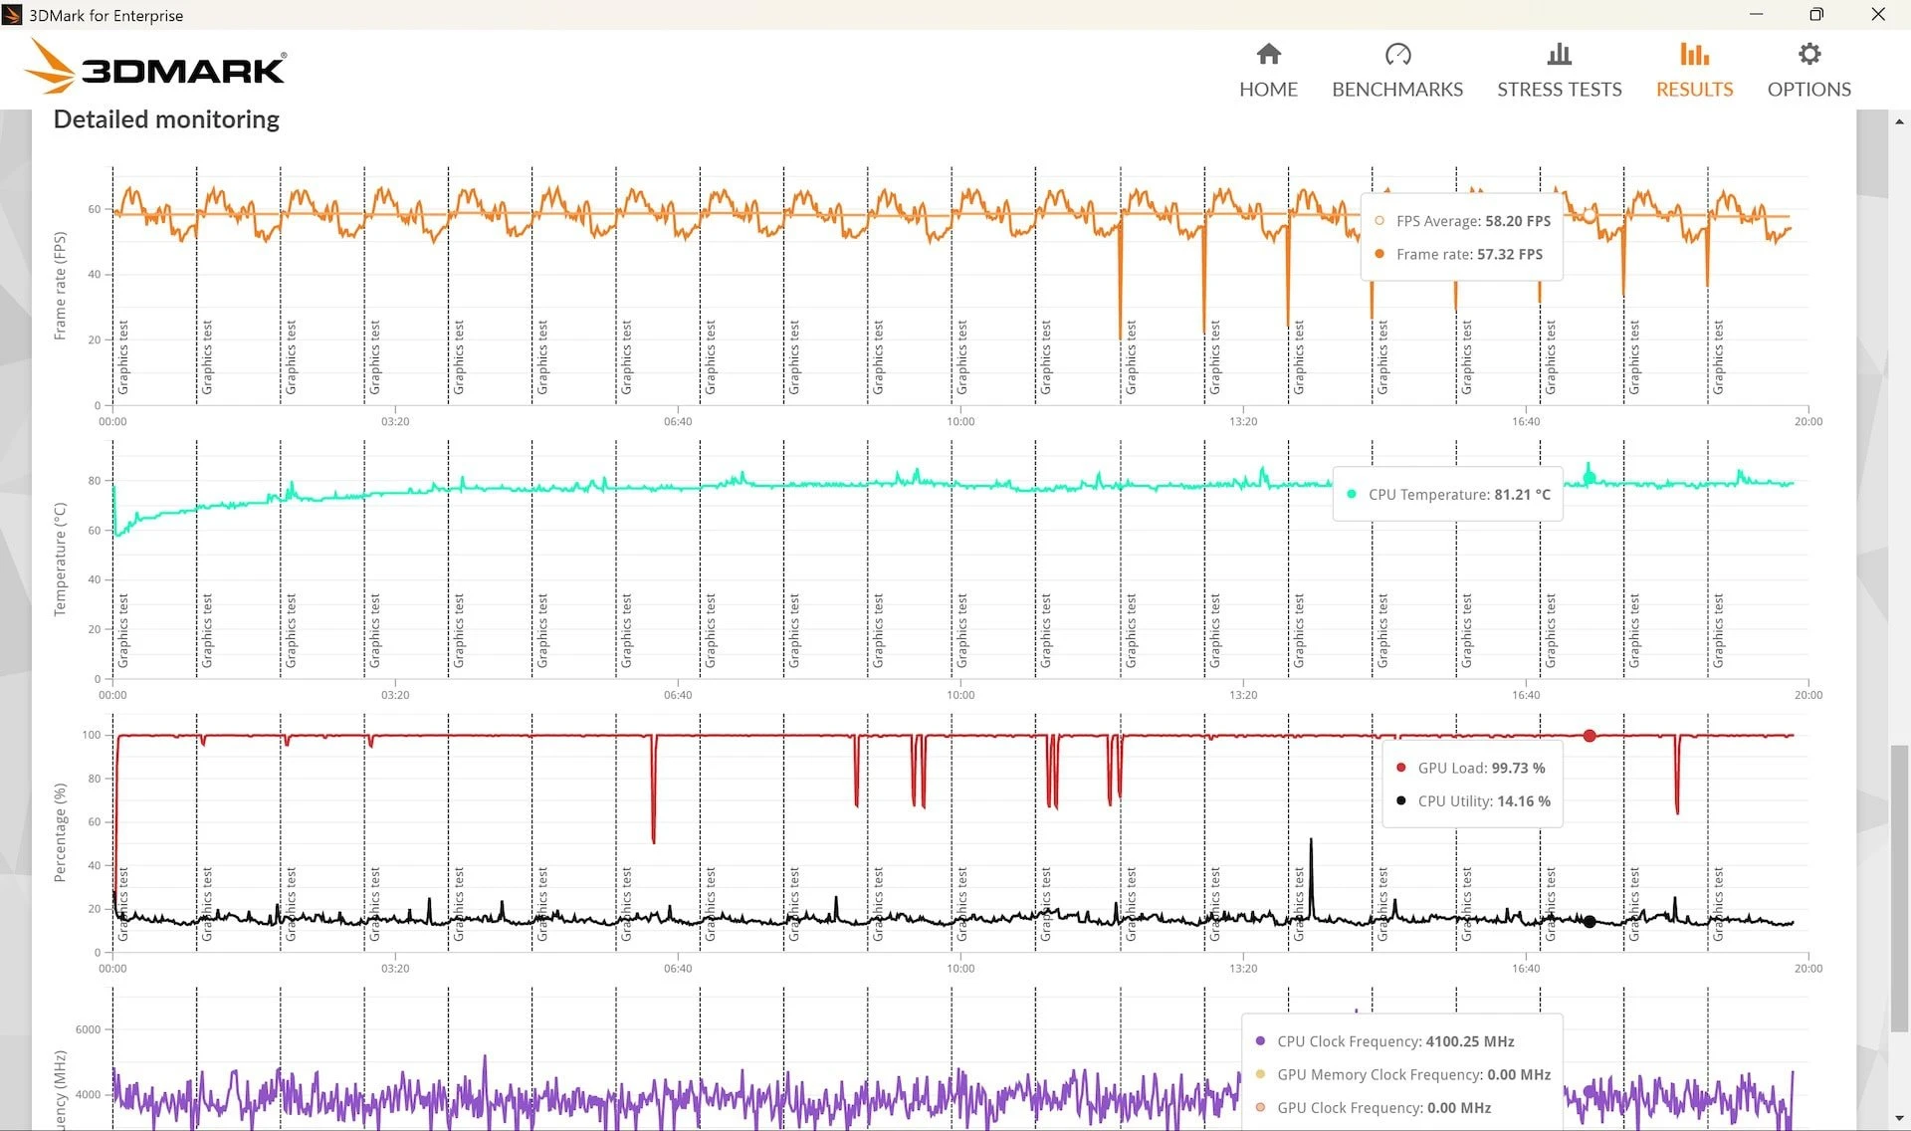Open the OPTIONS tab label
Screen dimensions: 1911x1131
[1808, 90]
